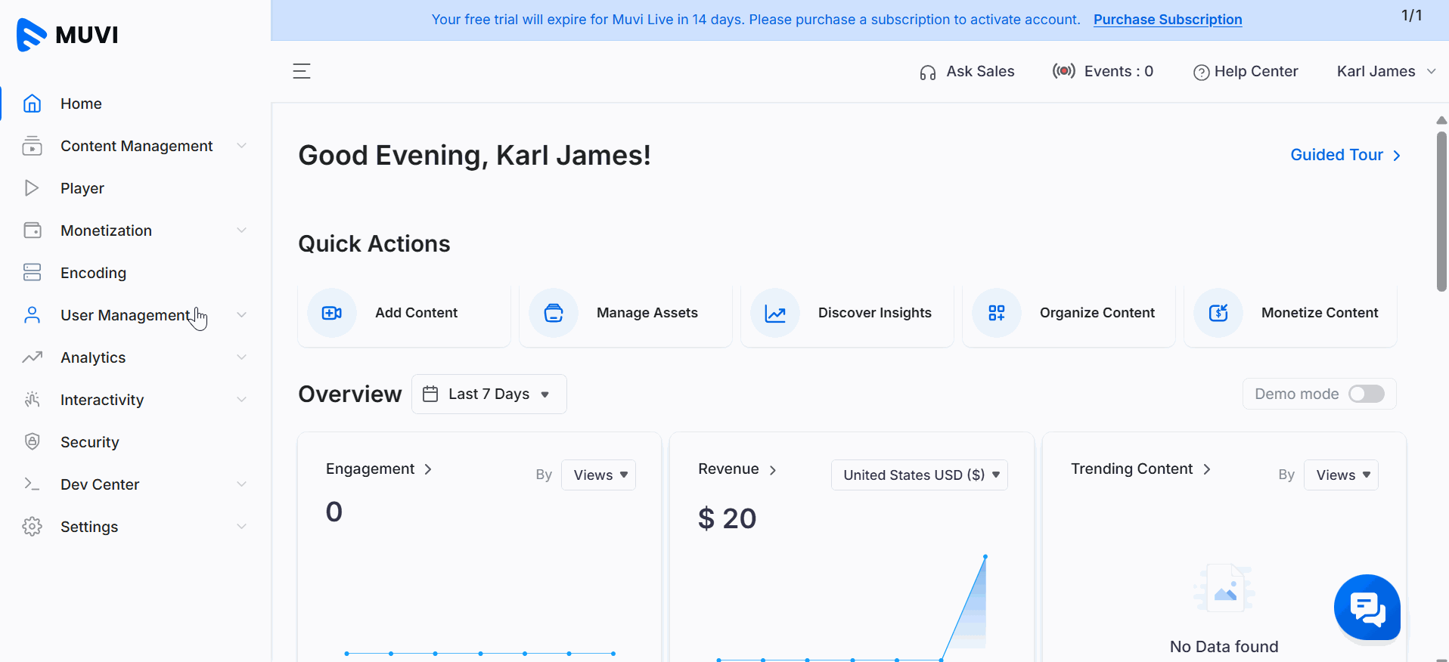
Task: Click the Manage Assets icon
Action: tap(554, 313)
